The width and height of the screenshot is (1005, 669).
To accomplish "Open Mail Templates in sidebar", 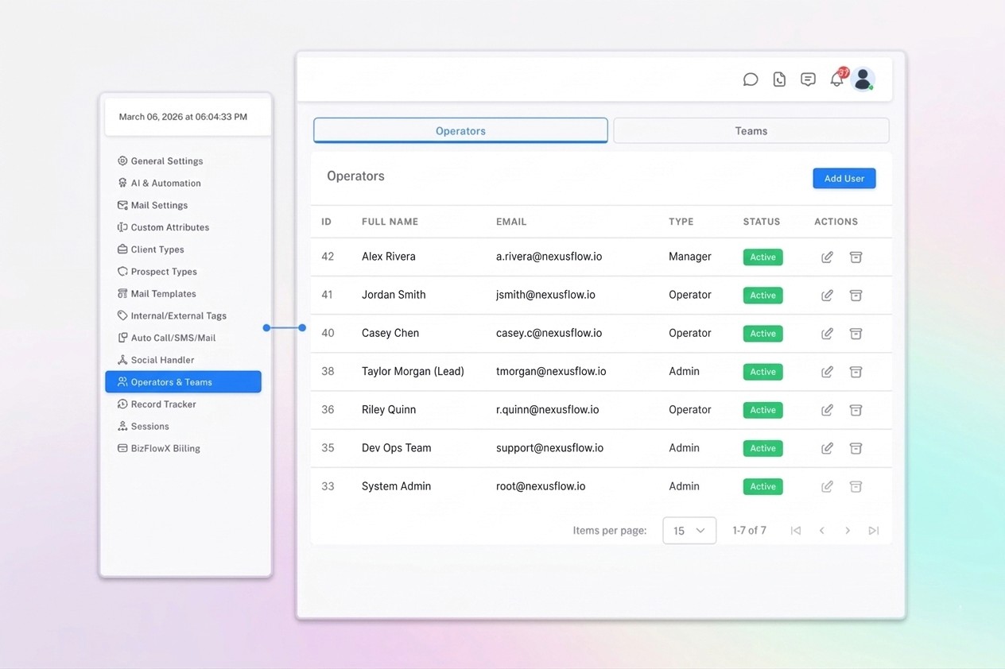I will 157,294.
